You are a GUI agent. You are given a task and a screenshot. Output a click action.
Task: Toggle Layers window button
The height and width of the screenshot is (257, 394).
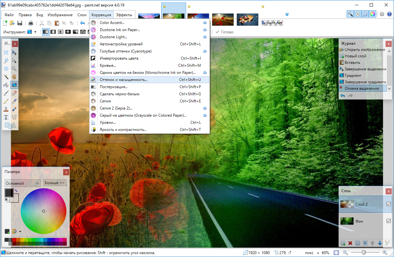pyautogui.click(x=365, y=14)
